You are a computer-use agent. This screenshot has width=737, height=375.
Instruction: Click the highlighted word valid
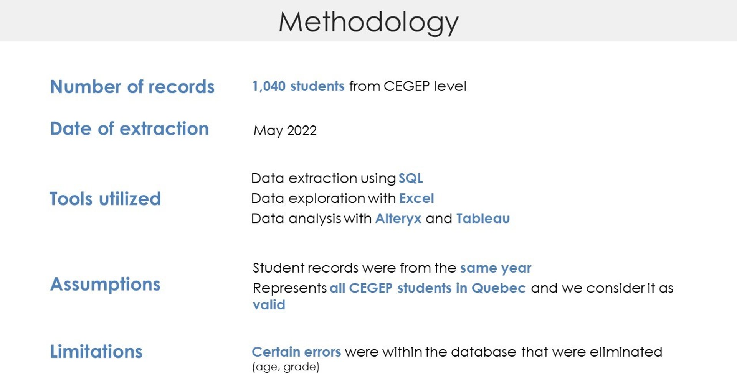click(269, 305)
